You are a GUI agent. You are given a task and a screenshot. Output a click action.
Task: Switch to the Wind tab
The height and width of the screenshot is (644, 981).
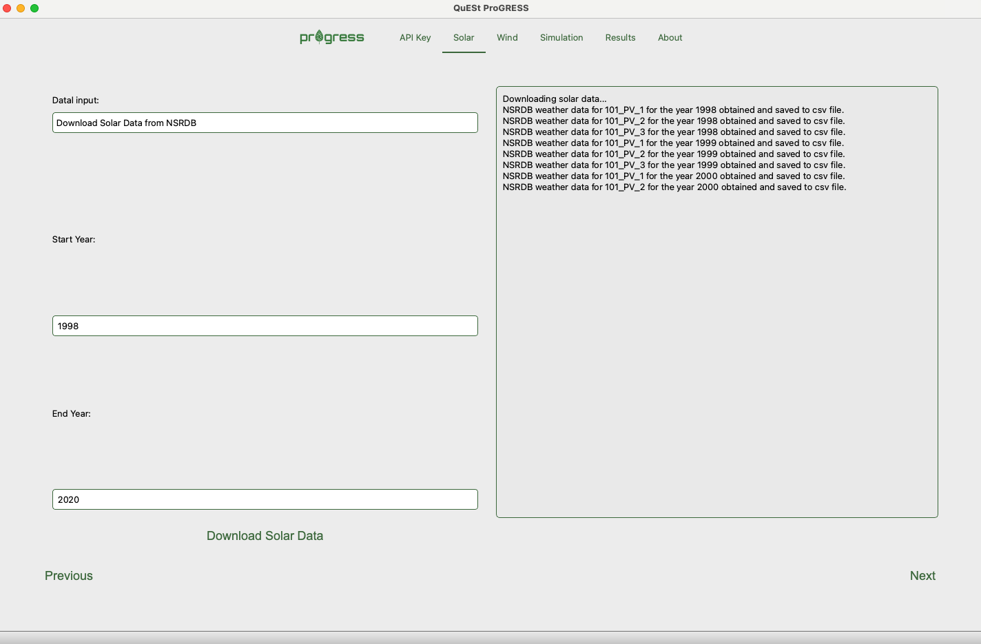[507, 38]
